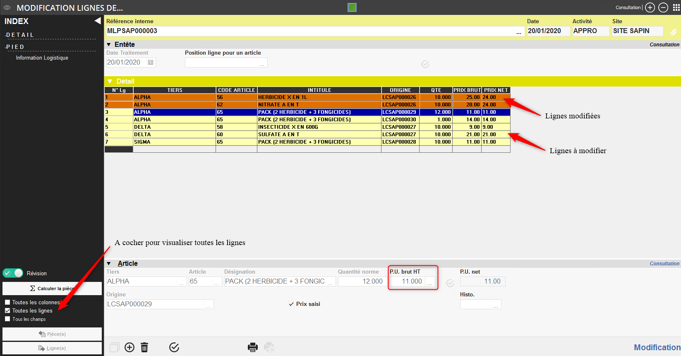Toggle the Révision switch
Image resolution: width=681 pixels, height=356 pixels.
coord(13,273)
